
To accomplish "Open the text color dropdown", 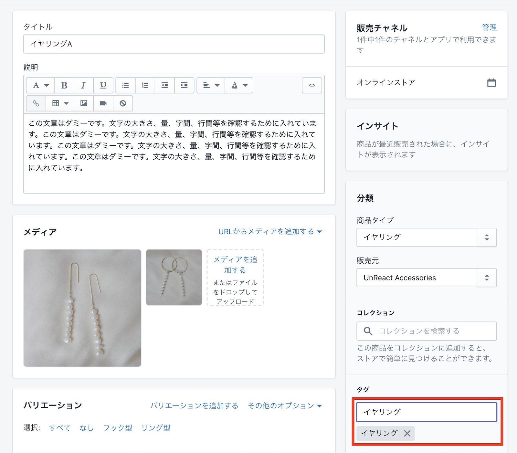I will [x=239, y=85].
